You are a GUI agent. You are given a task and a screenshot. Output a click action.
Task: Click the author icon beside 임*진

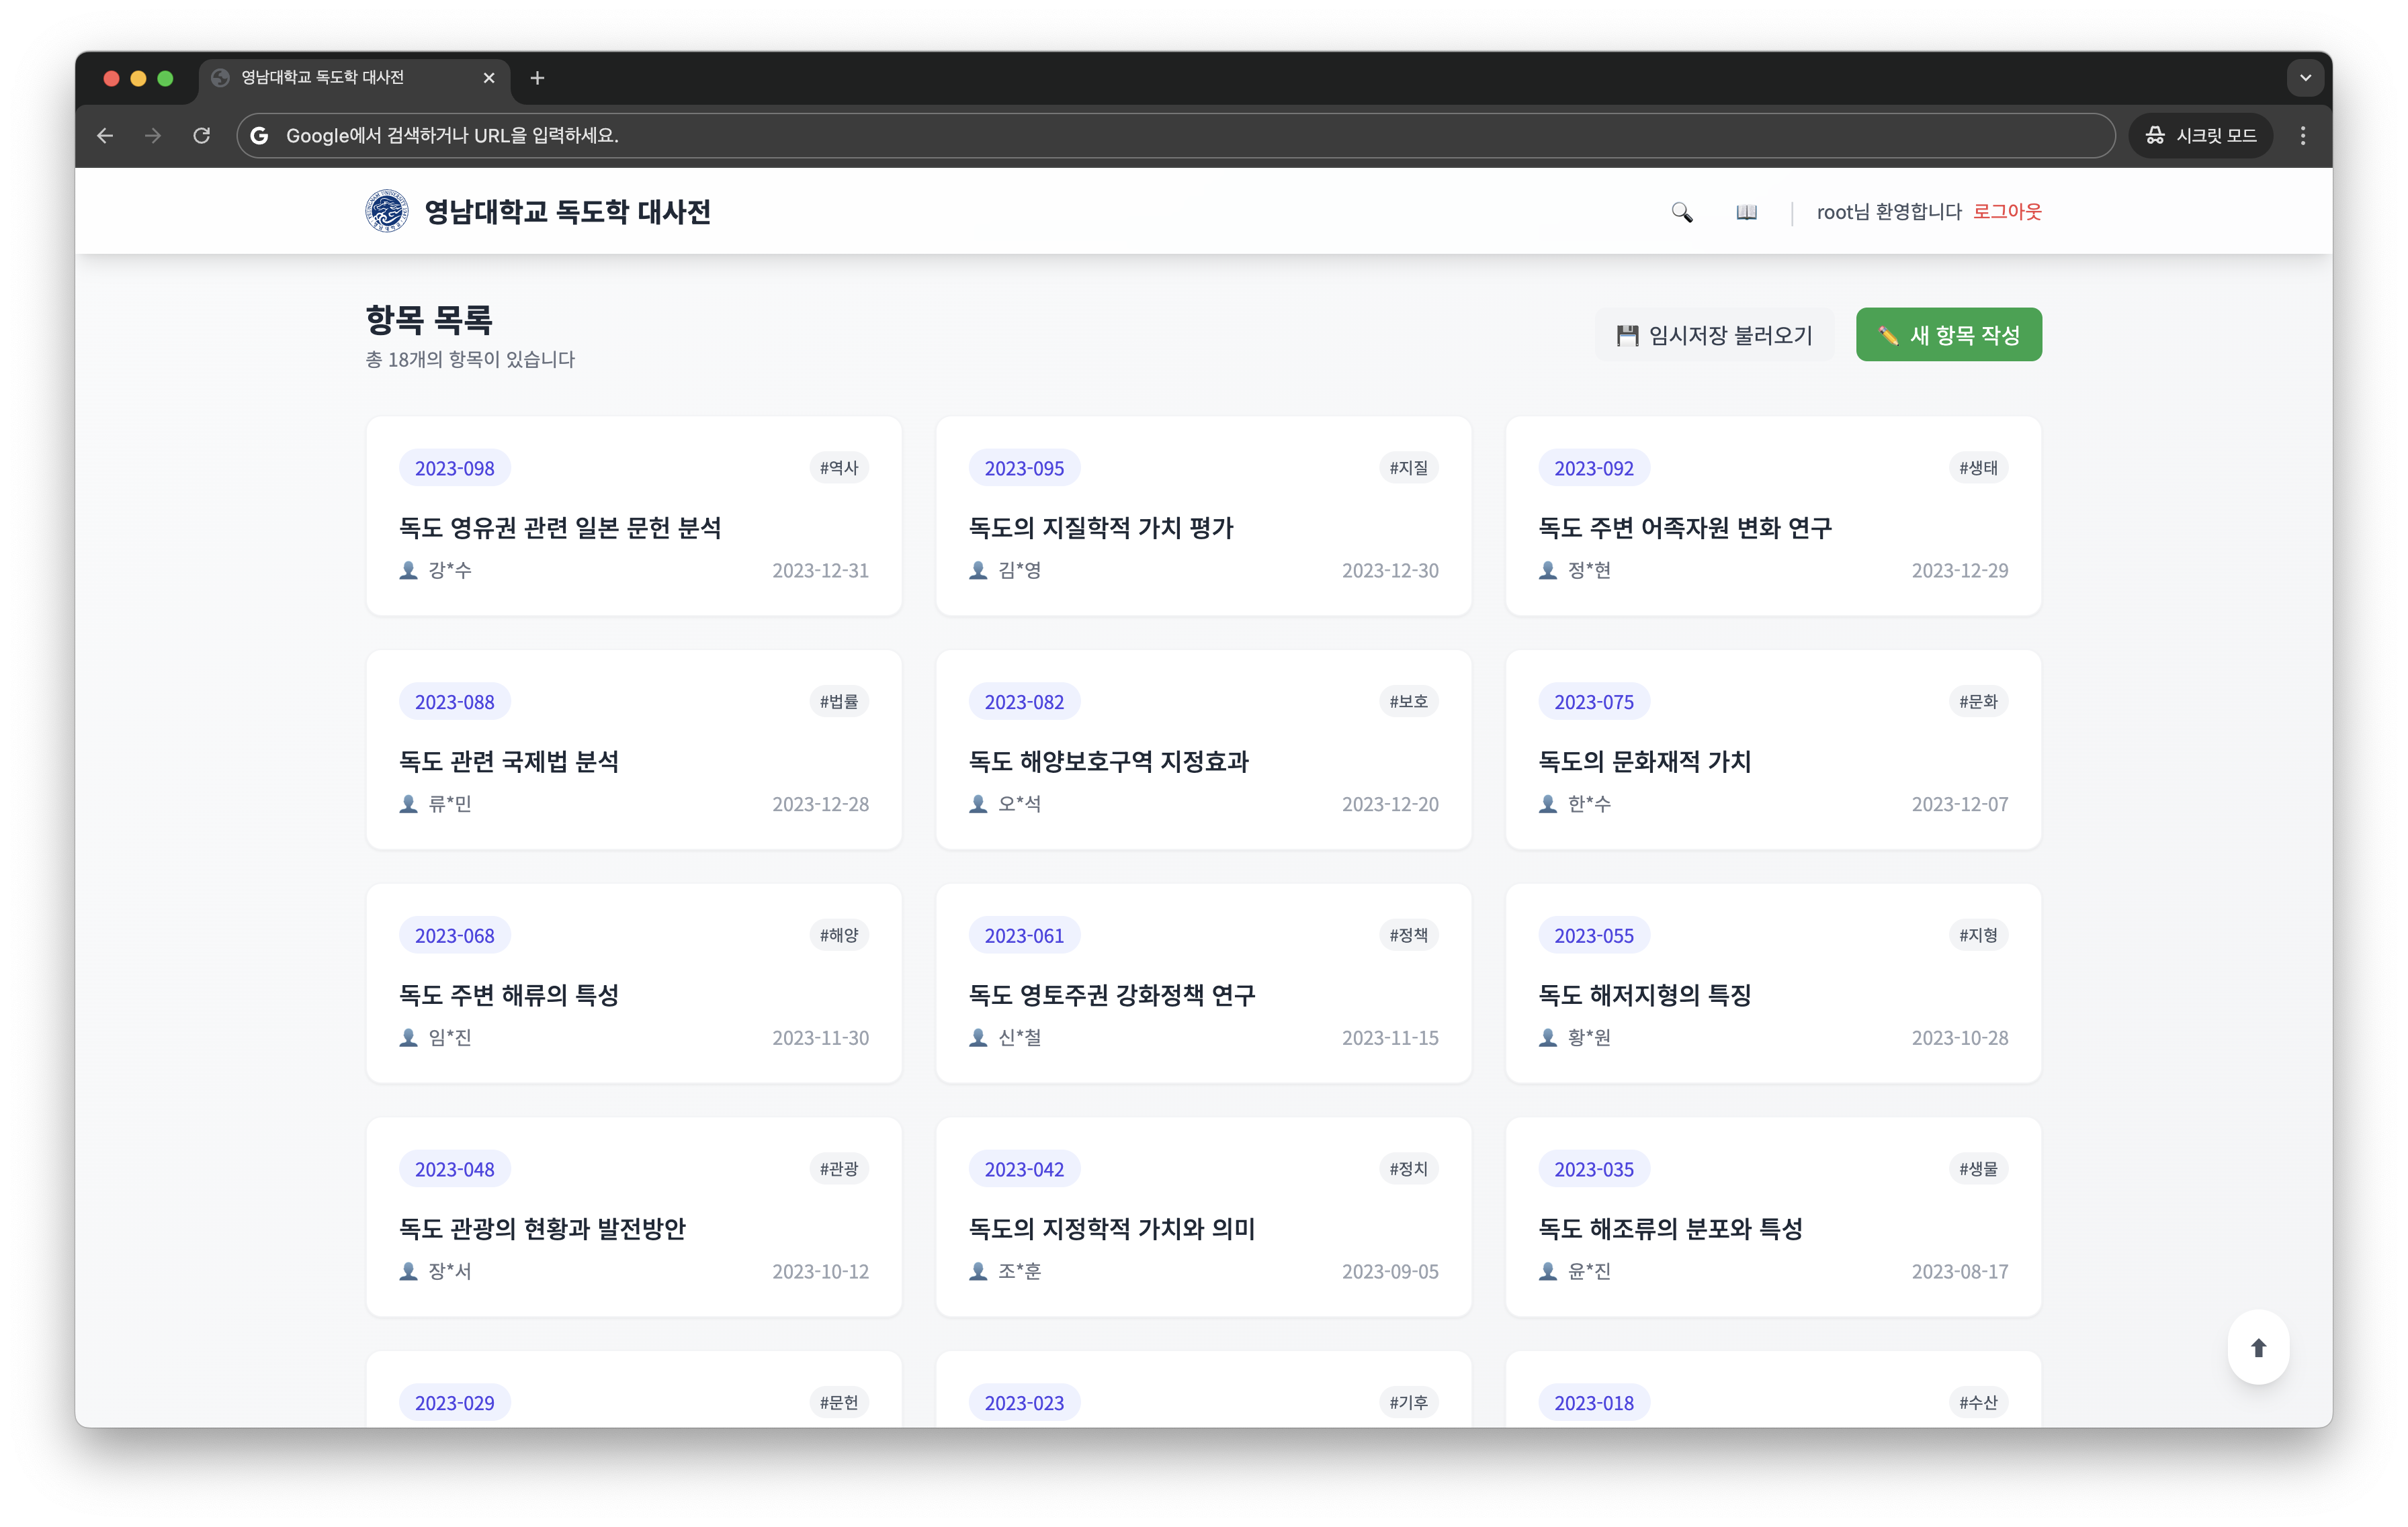click(x=408, y=1038)
